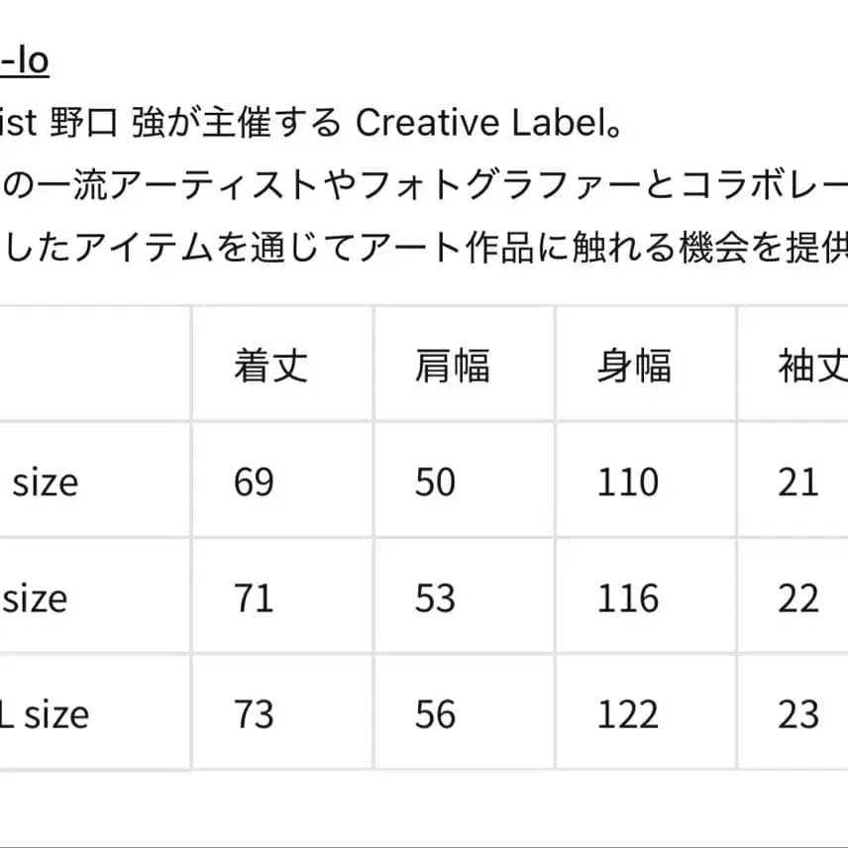This screenshot has height=848, width=848.
Task: Select the 110 body-width cell
Action: click(x=628, y=482)
